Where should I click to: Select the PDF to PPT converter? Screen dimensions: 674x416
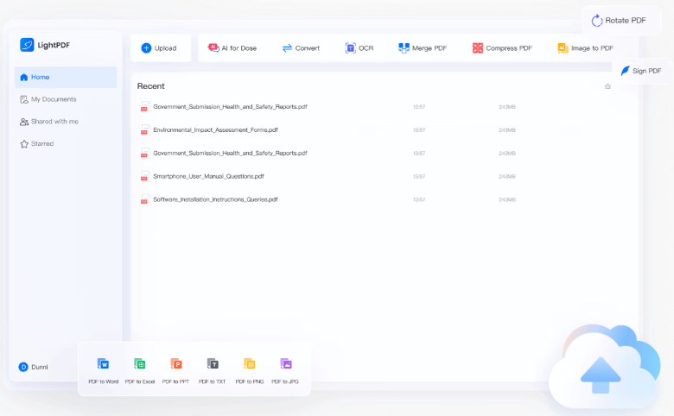(175, 370)
